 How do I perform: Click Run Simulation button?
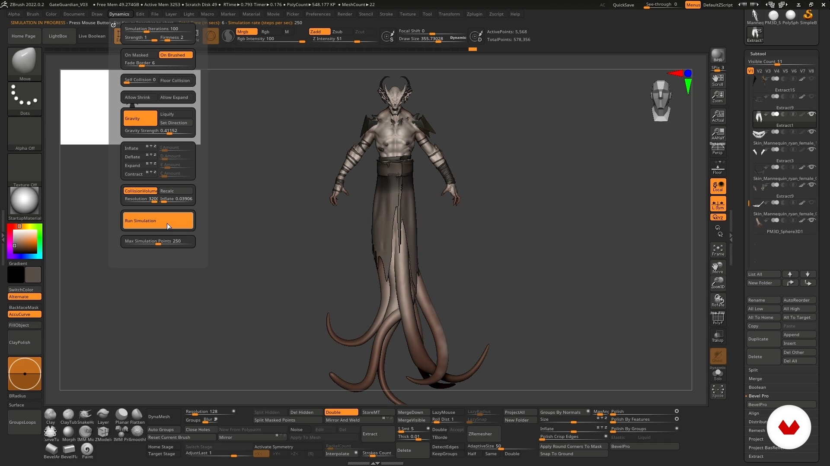click(158, 220)
